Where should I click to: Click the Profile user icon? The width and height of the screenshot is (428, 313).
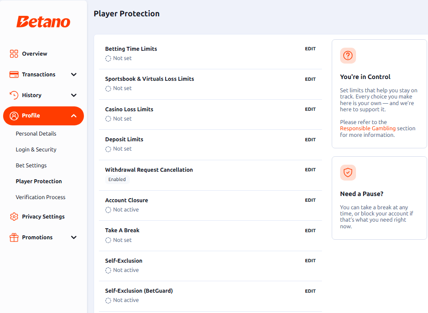[x=14, y=116]
